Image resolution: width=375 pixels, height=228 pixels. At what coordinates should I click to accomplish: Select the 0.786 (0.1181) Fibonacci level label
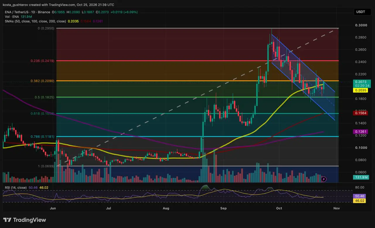pyautogui.click(x=42, y=136)
